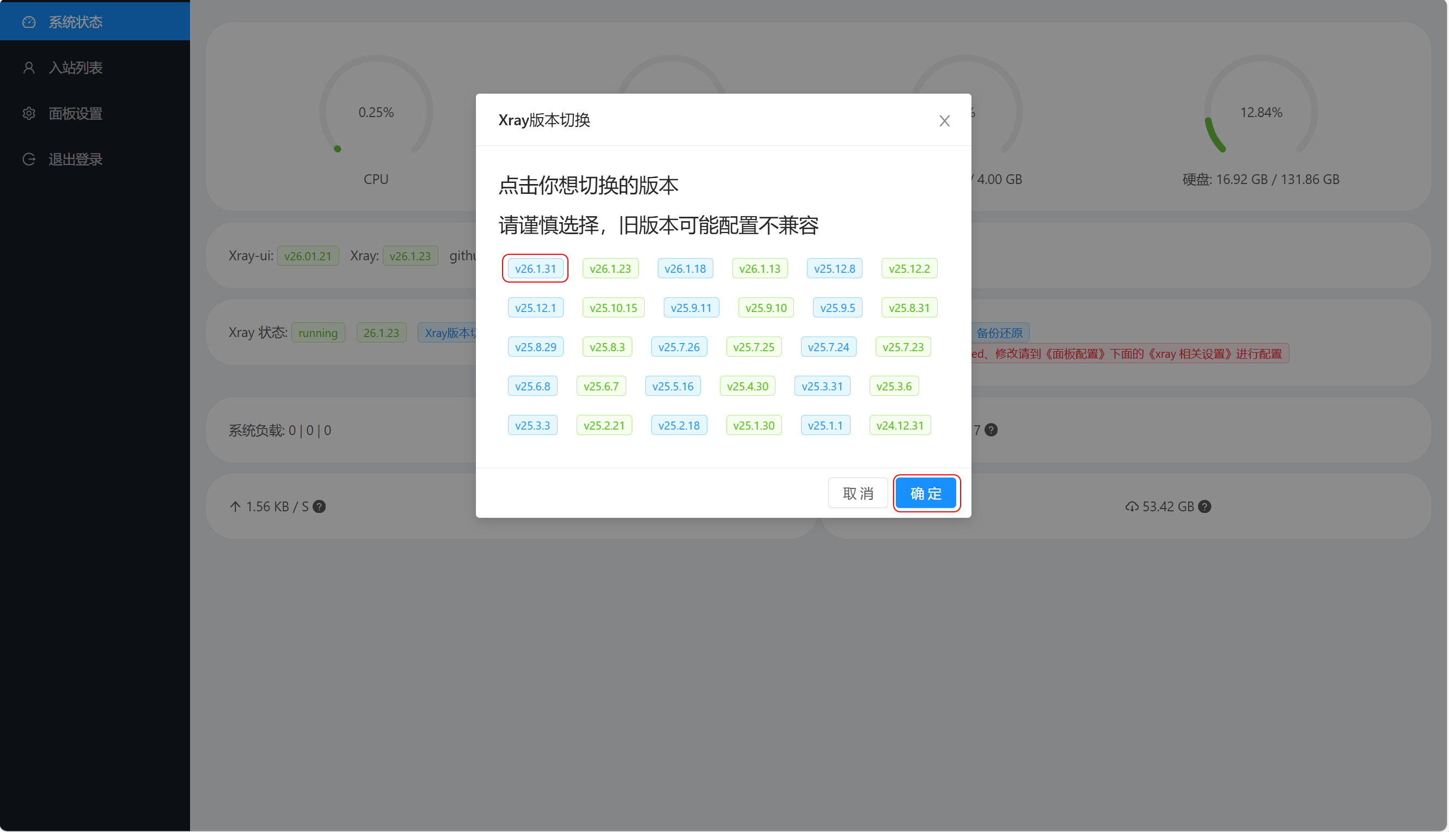Select version v25.9.10

tap(766, 308)
